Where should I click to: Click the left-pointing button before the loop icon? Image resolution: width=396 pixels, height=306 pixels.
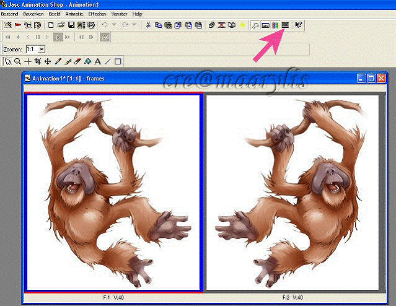[81, 37]
